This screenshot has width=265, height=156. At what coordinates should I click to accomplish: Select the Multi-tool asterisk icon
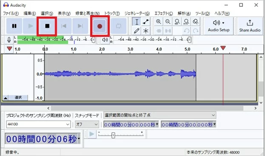(145, 31)
